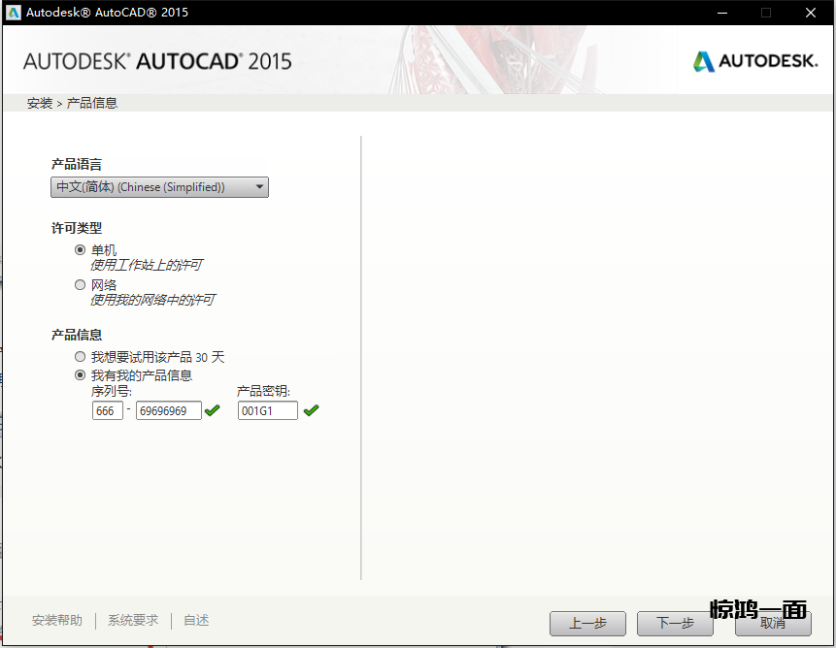Choose the 30-day trial radio option
This screenshot has width=836, height=648.
click(81, 357)
